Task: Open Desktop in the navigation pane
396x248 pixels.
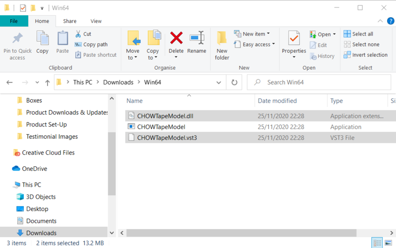Action: point(37,209)
